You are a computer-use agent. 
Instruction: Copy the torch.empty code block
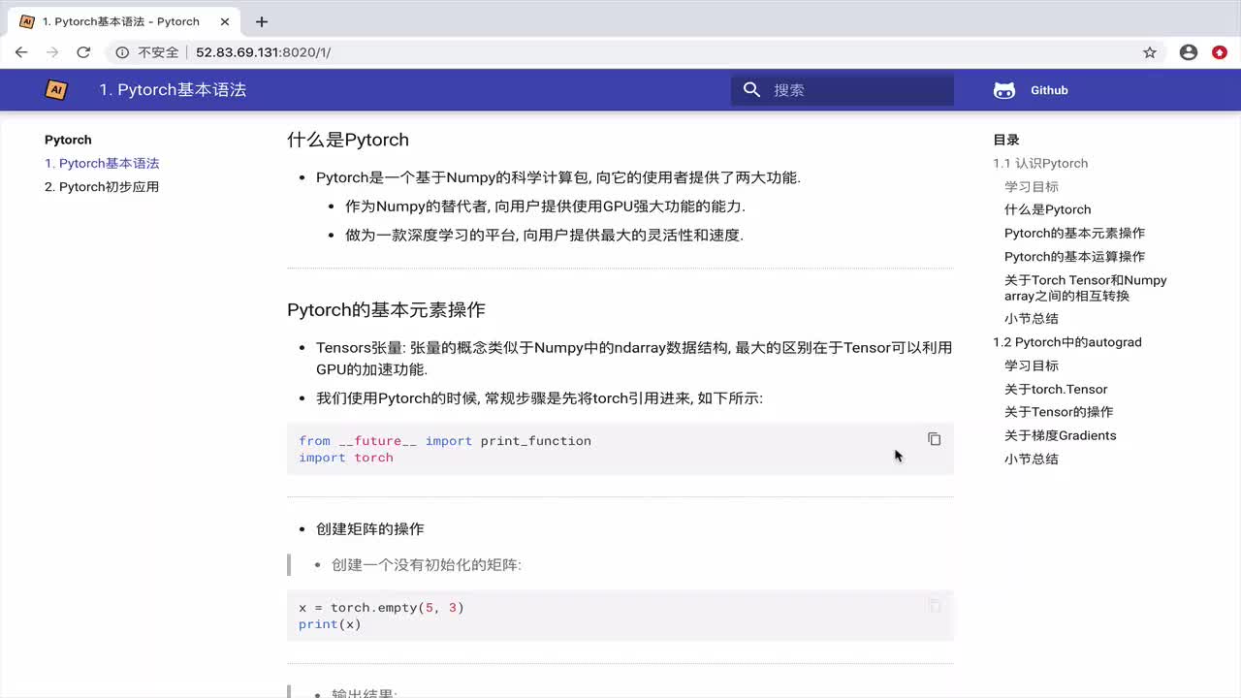coord(934,606)
